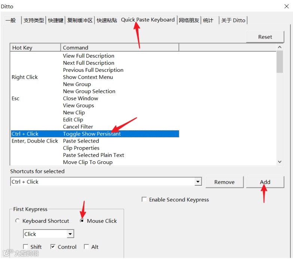Screen dimensions: 293x259
Task: Toggle the Shift modifier checkbox
Action: pos(25,247)
